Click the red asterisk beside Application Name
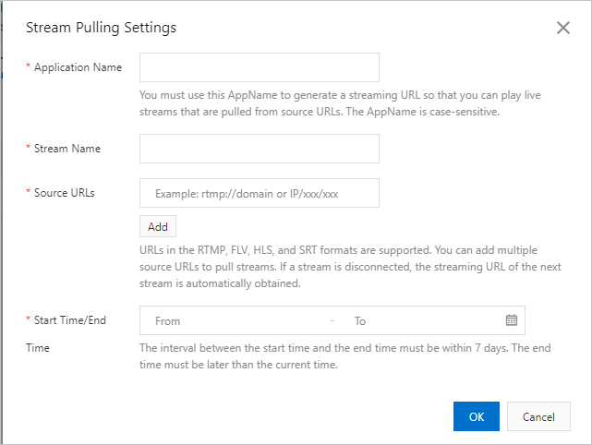 click(29, 68)
